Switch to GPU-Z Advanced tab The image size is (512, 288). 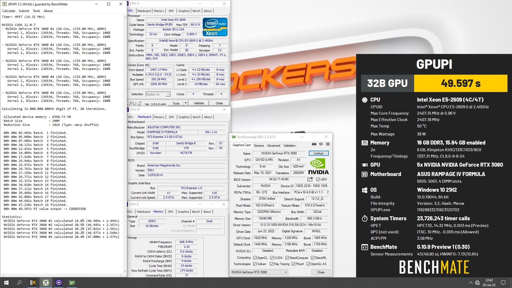[274, 146]
